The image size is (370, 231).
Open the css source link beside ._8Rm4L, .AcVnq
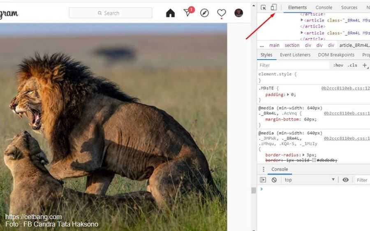click(x=347, y=113)
